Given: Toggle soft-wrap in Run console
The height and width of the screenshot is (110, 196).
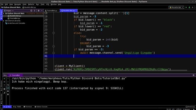Looking at the screenshot, I should pos(8,85).
